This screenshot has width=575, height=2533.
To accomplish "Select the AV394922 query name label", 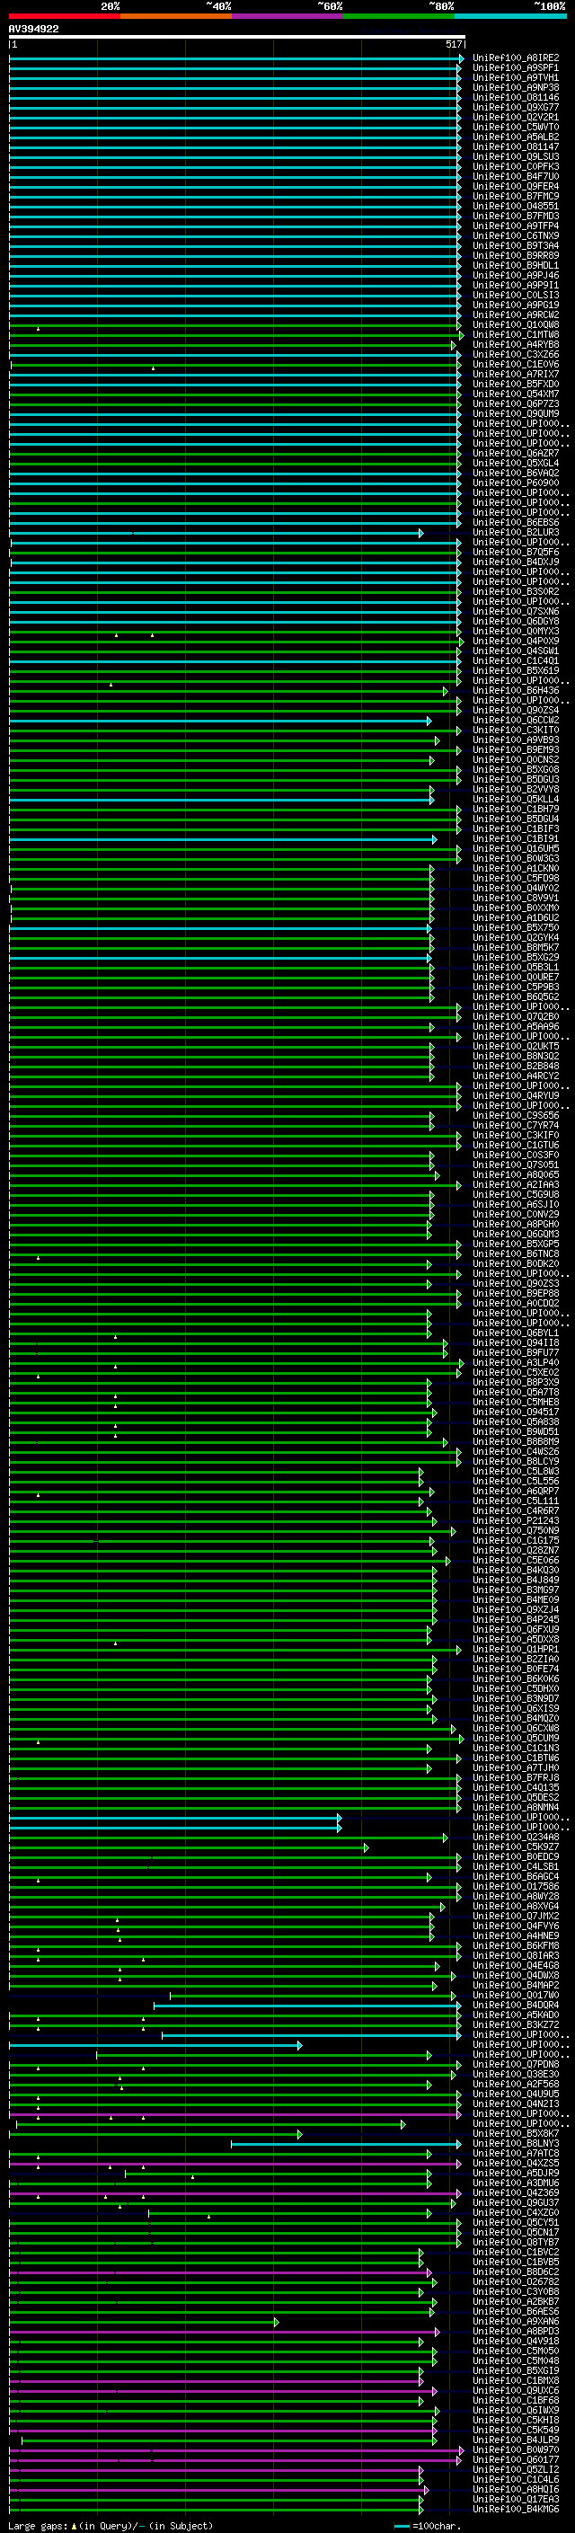I will click(x=33, y=30).
